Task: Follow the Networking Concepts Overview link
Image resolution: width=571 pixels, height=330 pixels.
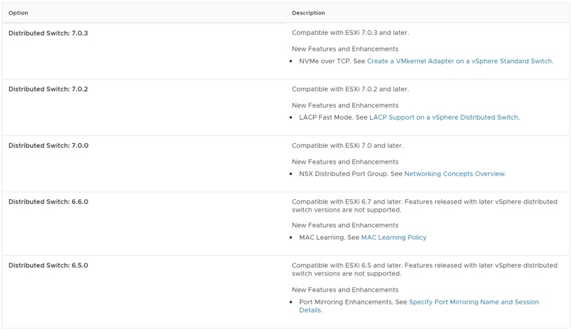Action: [455, 174]
